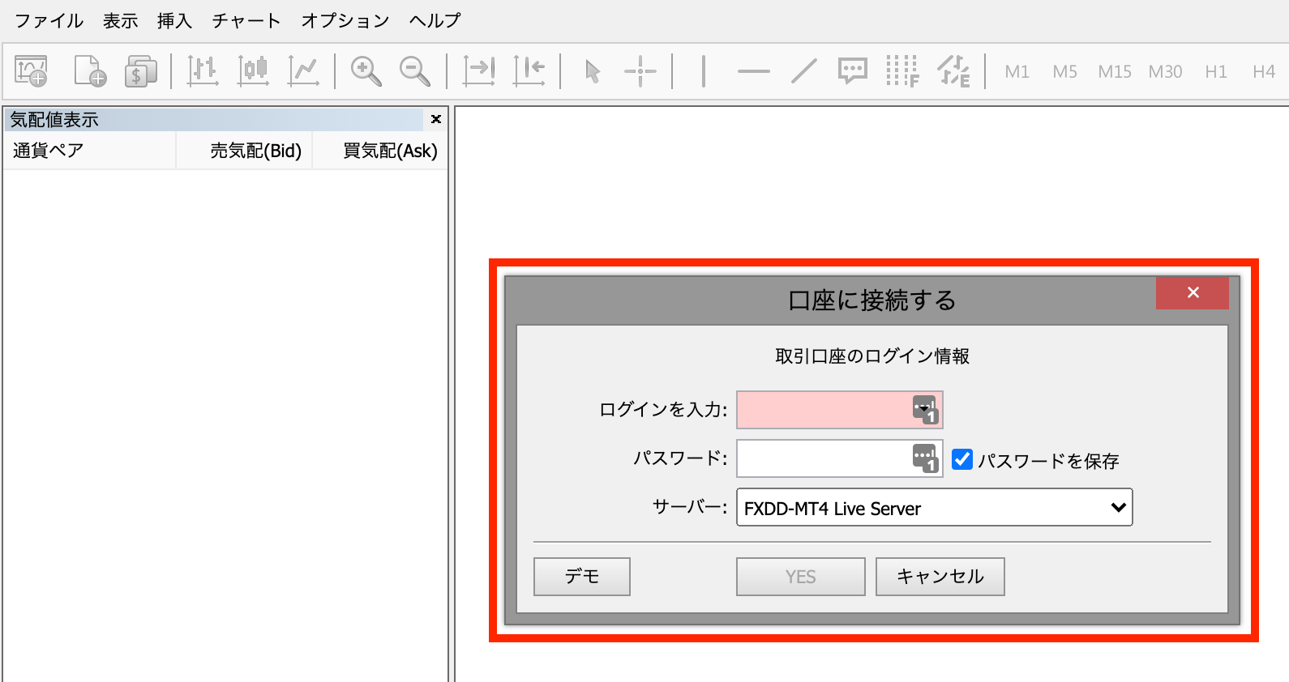Click the ログインを入力 field

click(840, 410)
